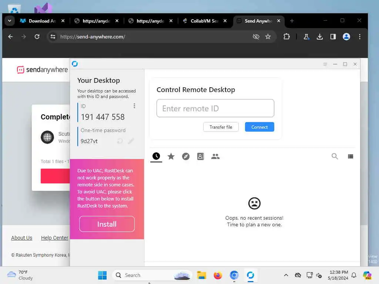Screen dimensions: 379x284
Task: Edit the one-time password with pencil
Action: (131, 141)
